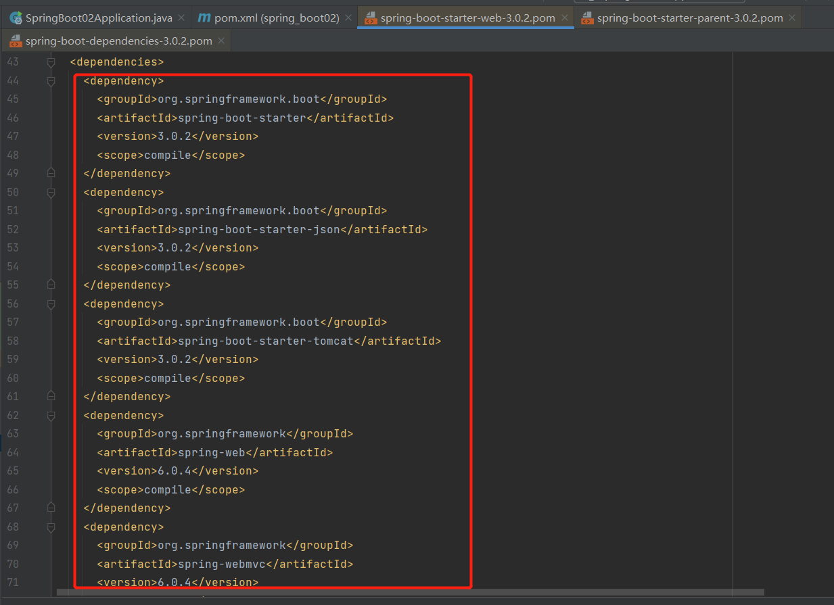Click line number 52 in gutter
The width and height of the screenshot is (834, 605).
tap(14, 230)
